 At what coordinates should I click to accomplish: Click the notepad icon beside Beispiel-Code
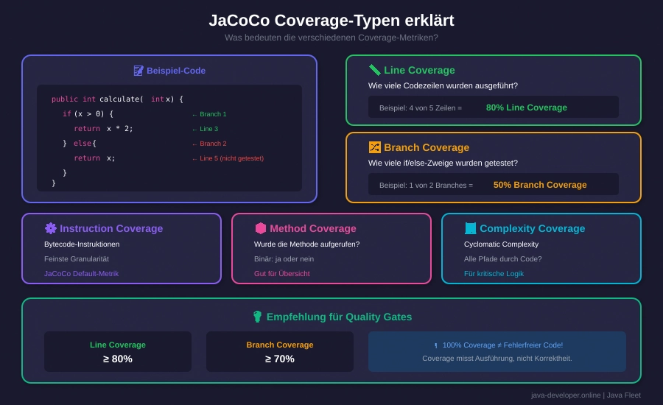(138, 71)
